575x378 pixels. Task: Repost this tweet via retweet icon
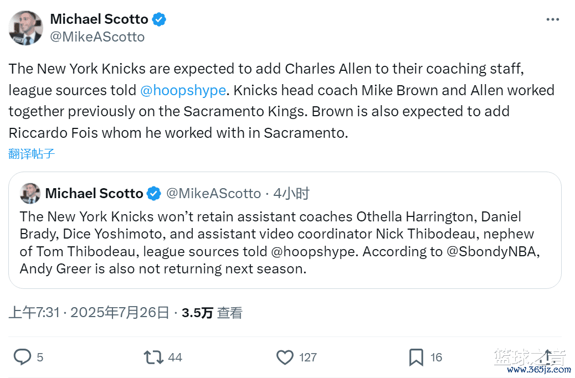pyautogui.click(x=153, y=357)
